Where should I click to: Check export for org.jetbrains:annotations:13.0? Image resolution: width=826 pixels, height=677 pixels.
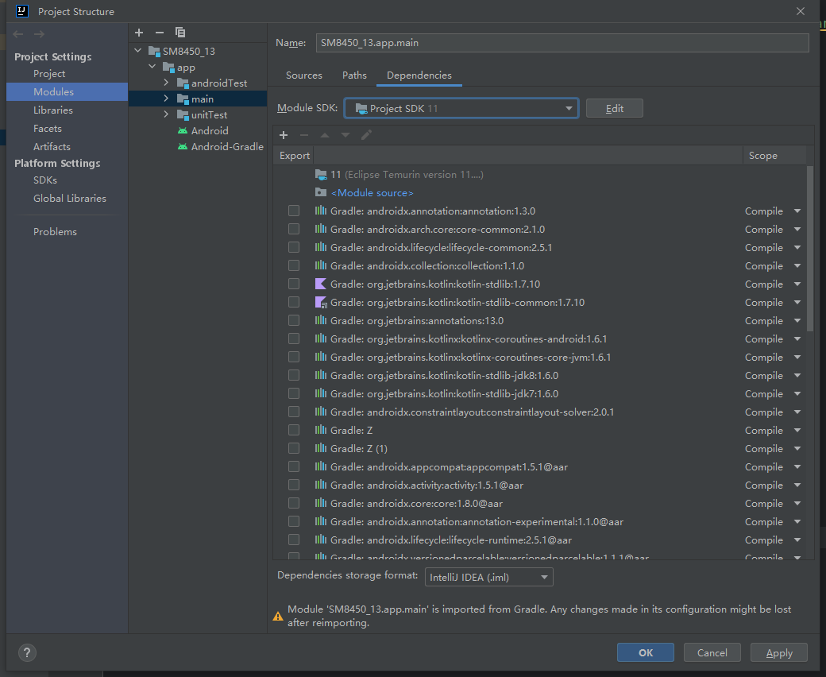click(x=294, y=320)
